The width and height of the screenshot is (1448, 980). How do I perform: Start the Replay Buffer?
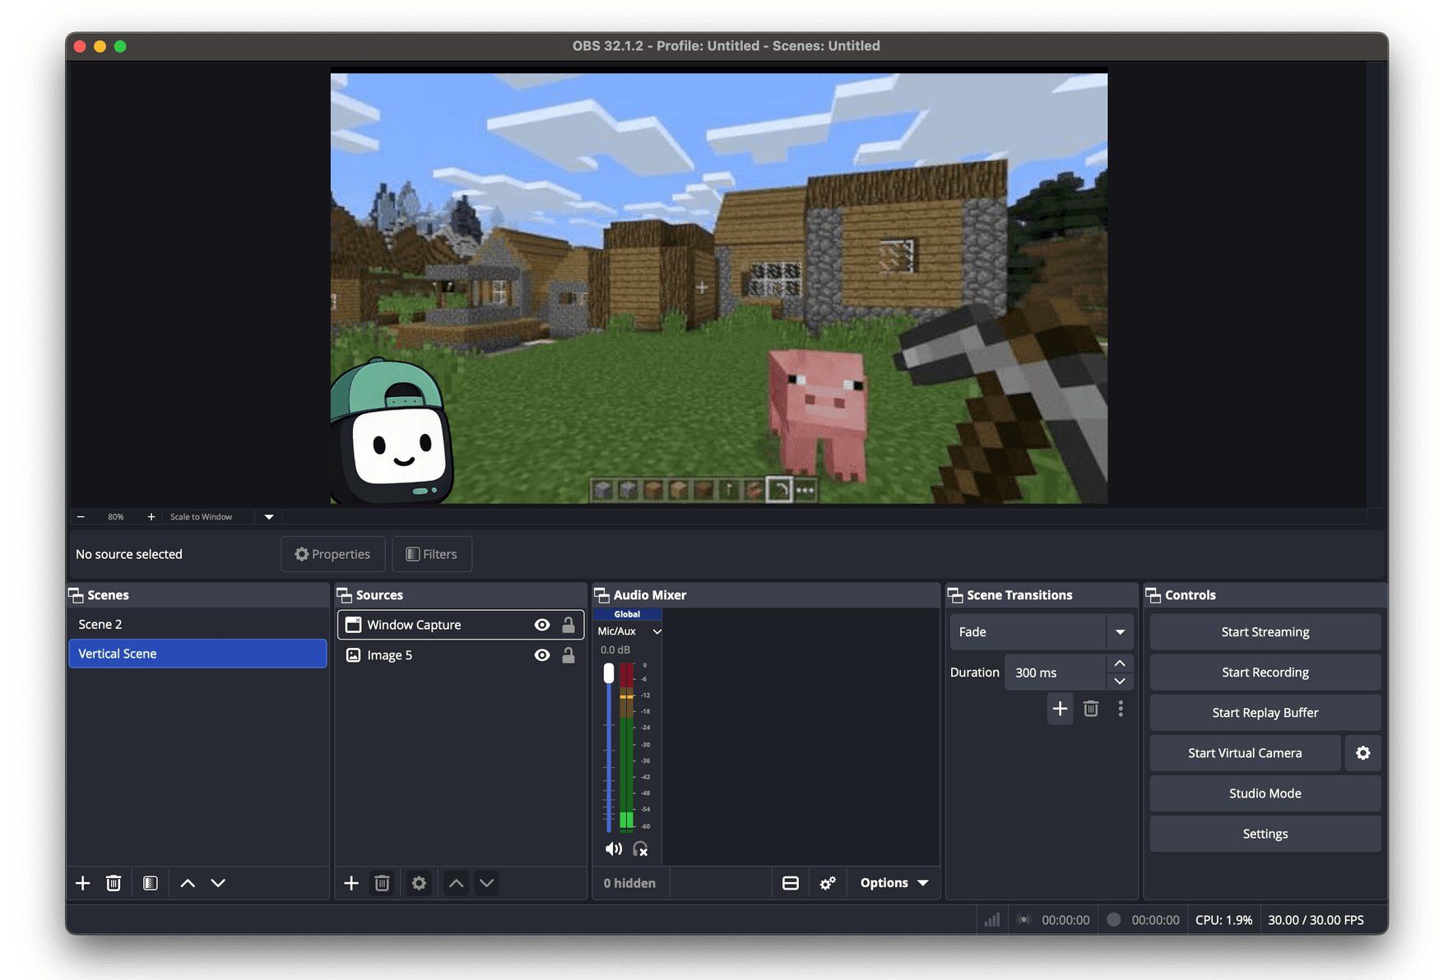[1265, 713]
